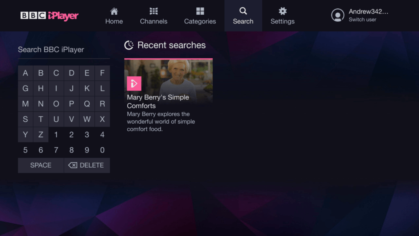419x236 pixels.
Task: Tap the number 5 key
Action: [25, 150]
